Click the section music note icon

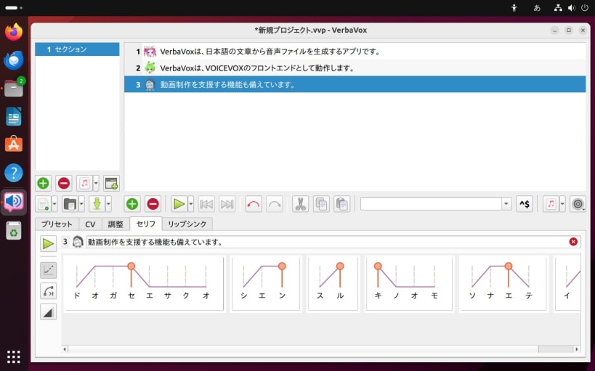tap(84, 183)
